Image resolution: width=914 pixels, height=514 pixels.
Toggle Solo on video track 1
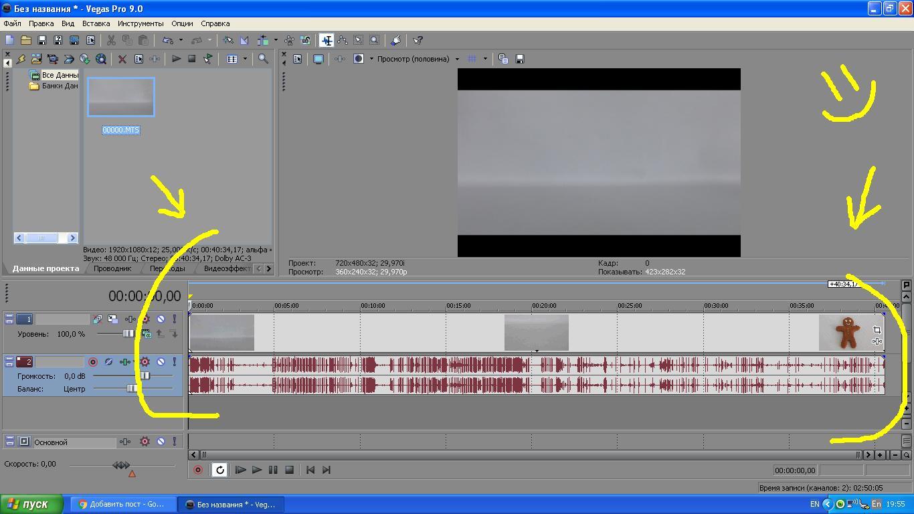pyautogui.click(x=175, y=319)
